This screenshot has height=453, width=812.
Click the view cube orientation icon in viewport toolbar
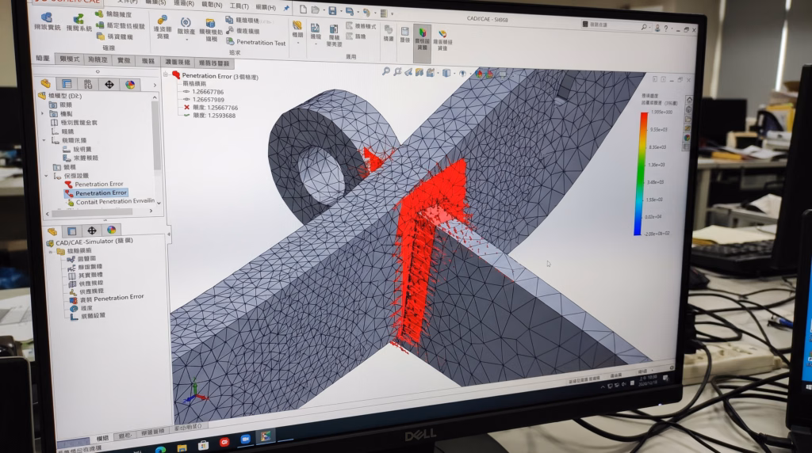point(446,73)
